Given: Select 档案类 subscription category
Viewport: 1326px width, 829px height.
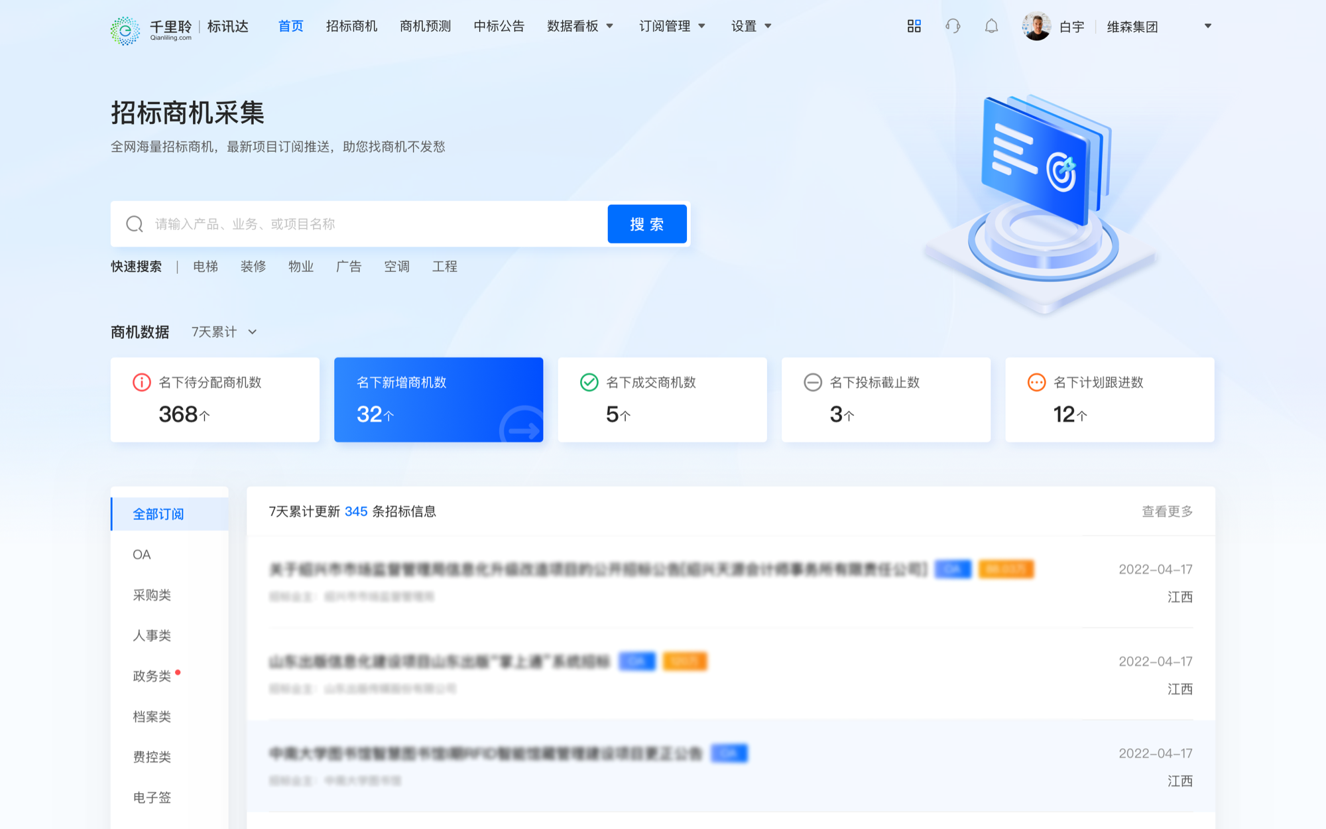Looking at the screenshot, I should point(170,716).
